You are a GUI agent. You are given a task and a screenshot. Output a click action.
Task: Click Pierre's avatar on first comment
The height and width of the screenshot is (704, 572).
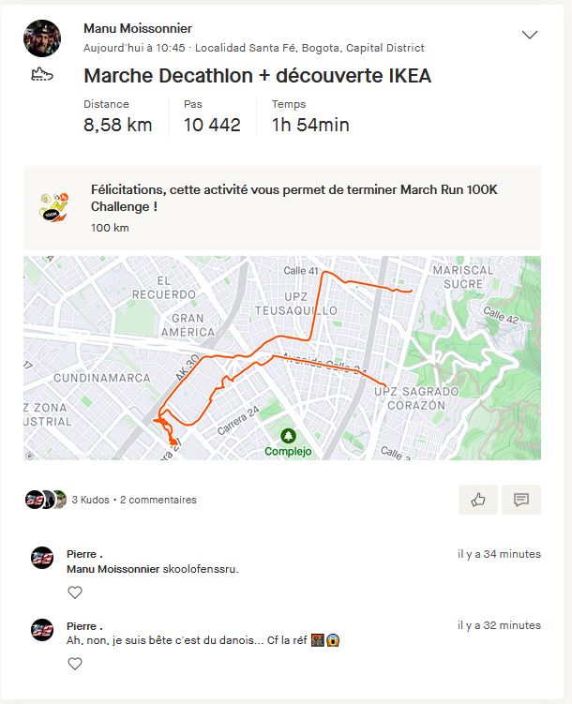point(42,559)
